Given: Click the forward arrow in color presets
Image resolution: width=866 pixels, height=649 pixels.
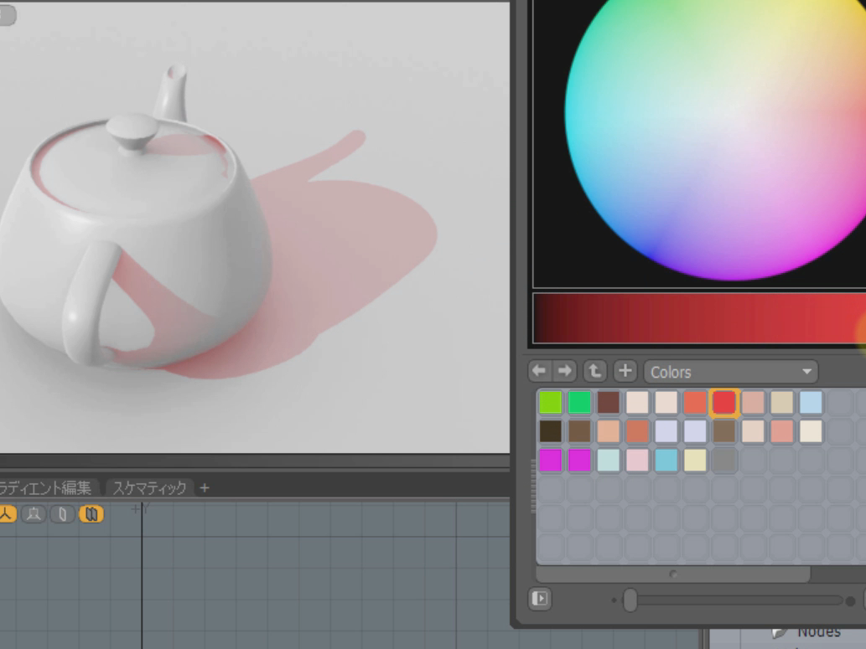Looking at the screenshot, I should pos(566,371).
